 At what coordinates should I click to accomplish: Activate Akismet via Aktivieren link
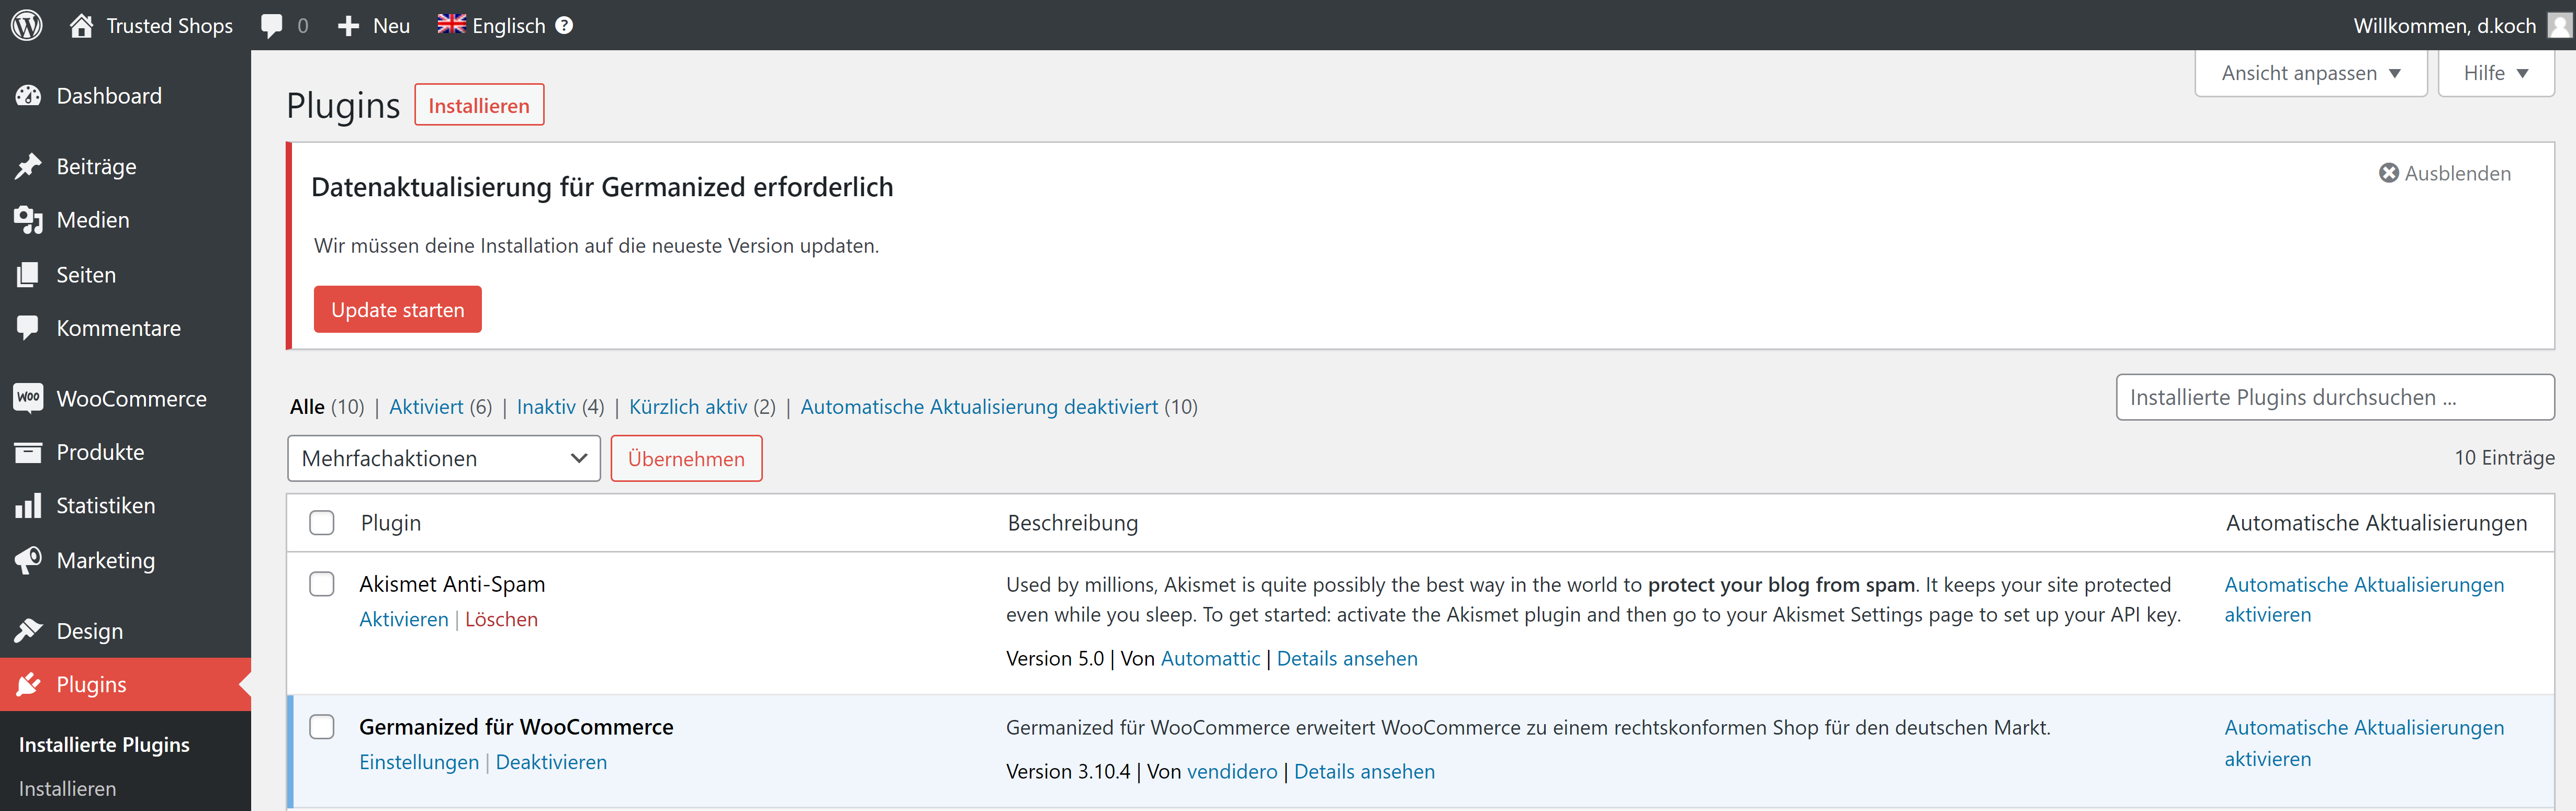point(404,619)
